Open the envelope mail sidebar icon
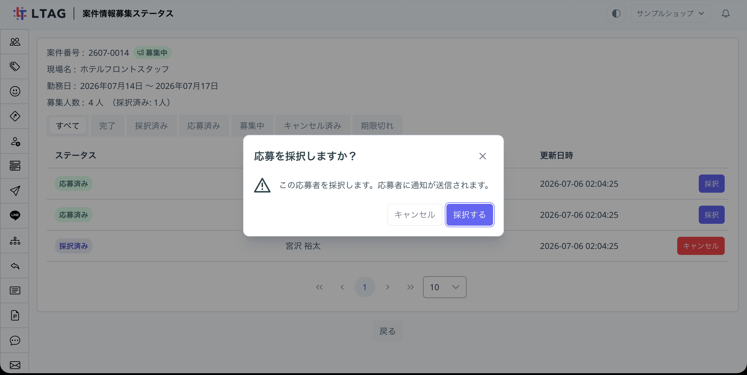 pos(15,365)
